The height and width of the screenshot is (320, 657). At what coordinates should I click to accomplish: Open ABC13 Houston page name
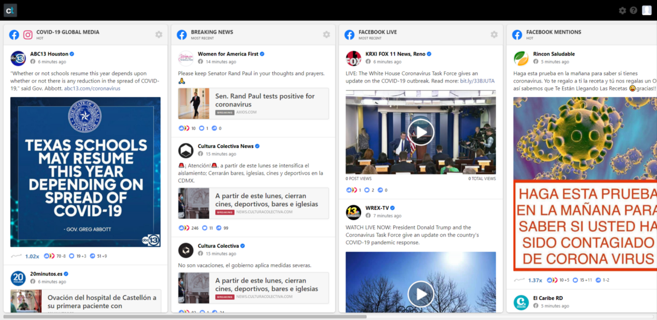(49, 54)
